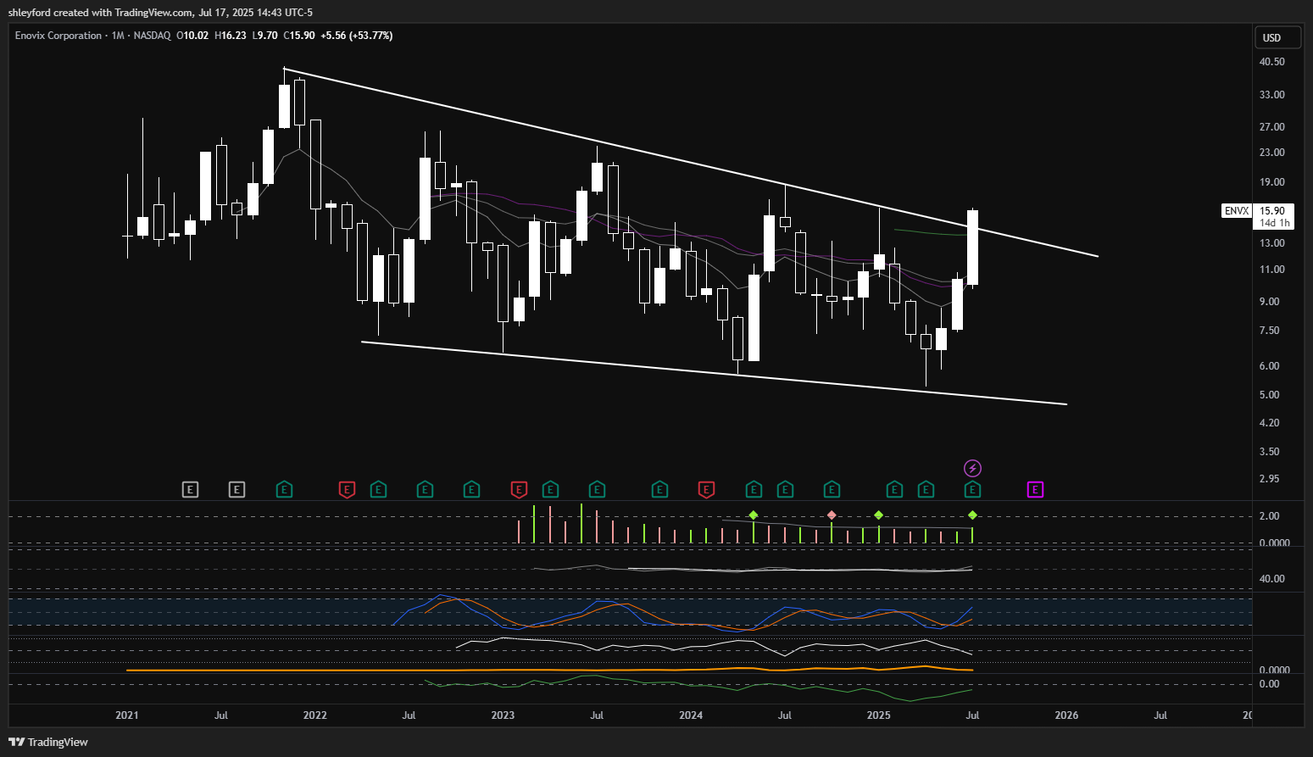Image resolution: width=1313 pixels, height=757 pixels.
Task: Click the 11.00 price scale label
Action: tap(1271, 270)
